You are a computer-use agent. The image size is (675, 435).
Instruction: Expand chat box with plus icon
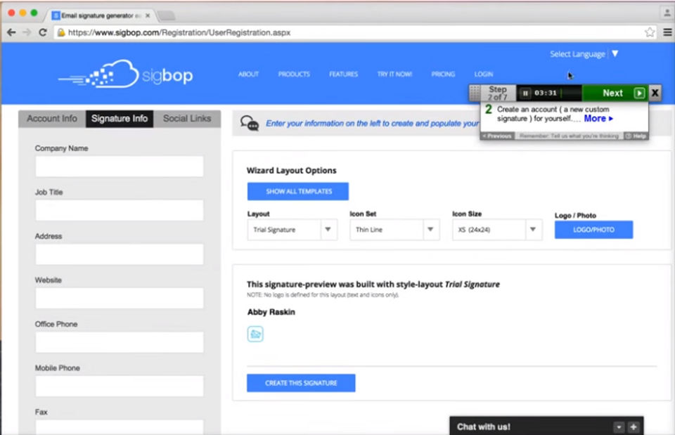click(x=634, y=427)
